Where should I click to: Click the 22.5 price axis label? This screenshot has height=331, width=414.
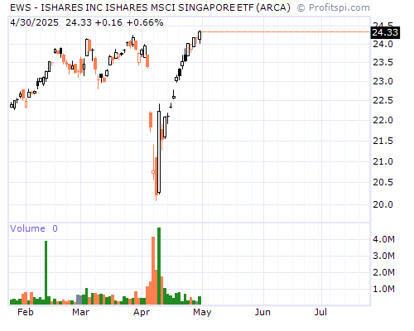(x=383, y=100)
